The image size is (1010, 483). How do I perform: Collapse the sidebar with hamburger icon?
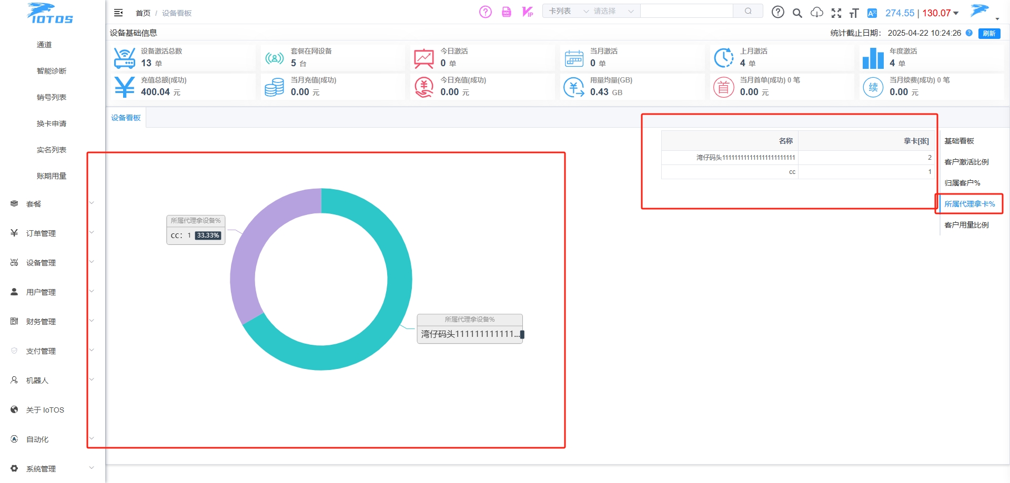pyautogui.click(x=118, y=13)
